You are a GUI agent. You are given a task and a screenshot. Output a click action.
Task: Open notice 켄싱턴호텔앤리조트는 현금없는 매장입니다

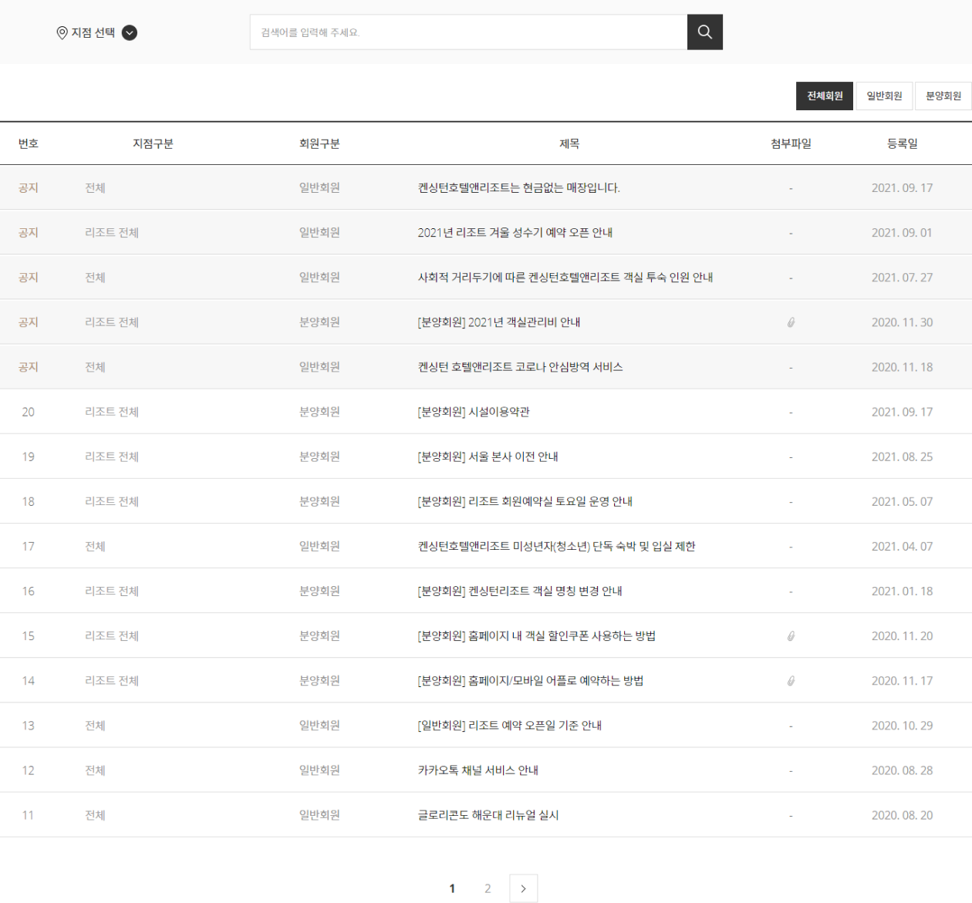[x=518, y=188]
